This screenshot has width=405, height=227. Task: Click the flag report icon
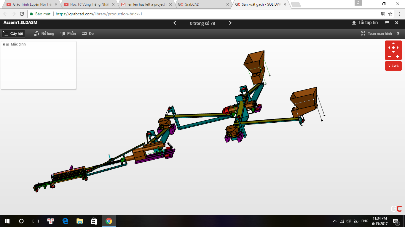coord(387,23)
